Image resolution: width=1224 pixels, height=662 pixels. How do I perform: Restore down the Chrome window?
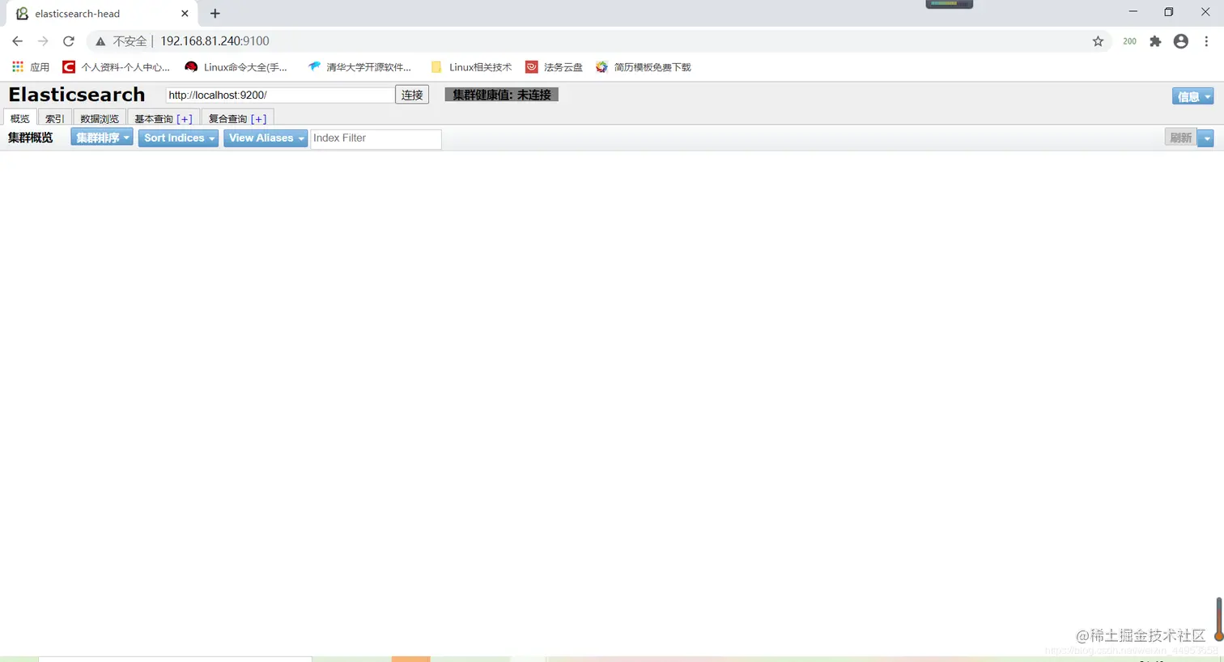tap(1169, 12)
